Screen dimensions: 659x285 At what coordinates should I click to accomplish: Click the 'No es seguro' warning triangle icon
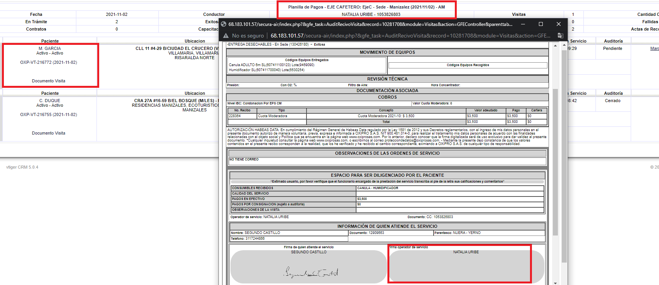click(226, 36)
